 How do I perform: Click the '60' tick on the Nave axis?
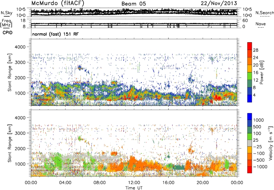click(245, 21)
